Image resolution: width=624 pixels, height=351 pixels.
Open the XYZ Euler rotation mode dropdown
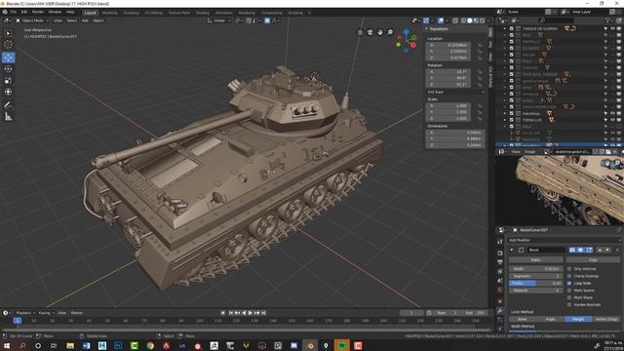[x=455, y=92]
